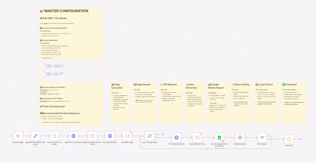Screen dimensions: 316x163
Task: Click 'Scraping Settings (OPTIONAL):' section title
Action: coord(53,87)
